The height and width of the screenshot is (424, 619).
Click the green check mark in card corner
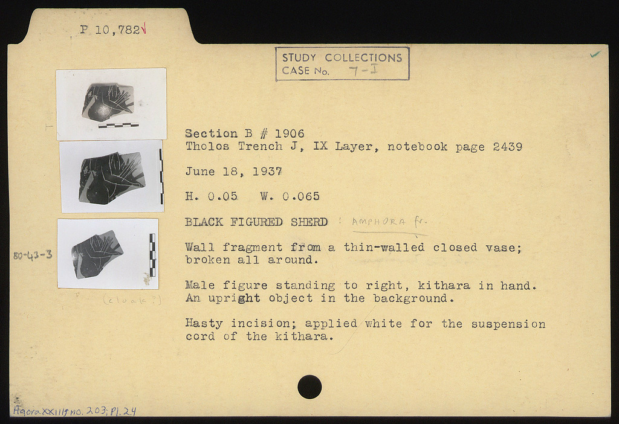coord(595,54)
